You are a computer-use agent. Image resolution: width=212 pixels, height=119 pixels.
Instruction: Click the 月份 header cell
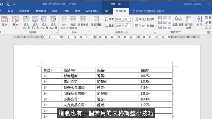pos(52,70)
